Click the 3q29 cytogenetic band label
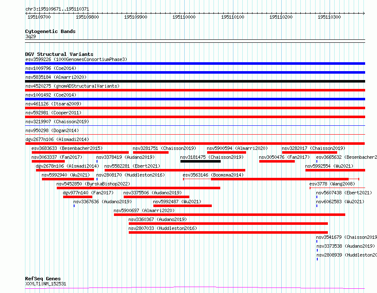 (x=30, y=36)
